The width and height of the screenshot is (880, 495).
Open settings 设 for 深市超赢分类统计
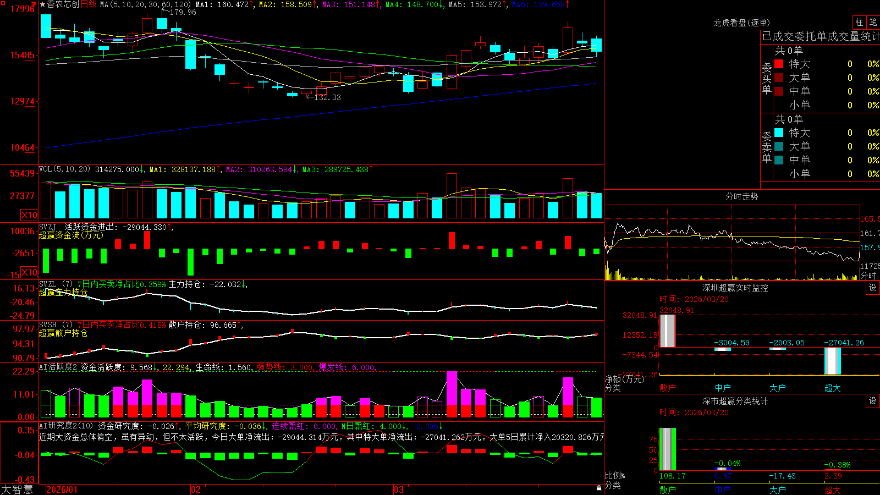click(873, 401)
